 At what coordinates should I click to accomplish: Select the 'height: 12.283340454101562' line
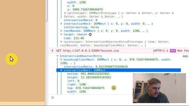click(89, 77)
